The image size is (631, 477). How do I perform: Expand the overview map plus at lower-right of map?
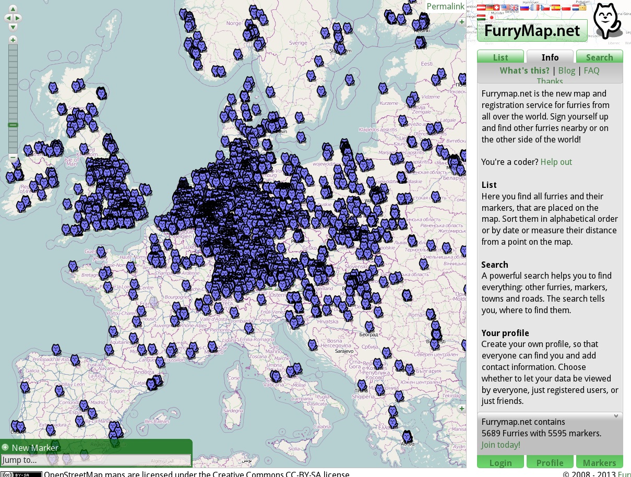click(462, 409)
